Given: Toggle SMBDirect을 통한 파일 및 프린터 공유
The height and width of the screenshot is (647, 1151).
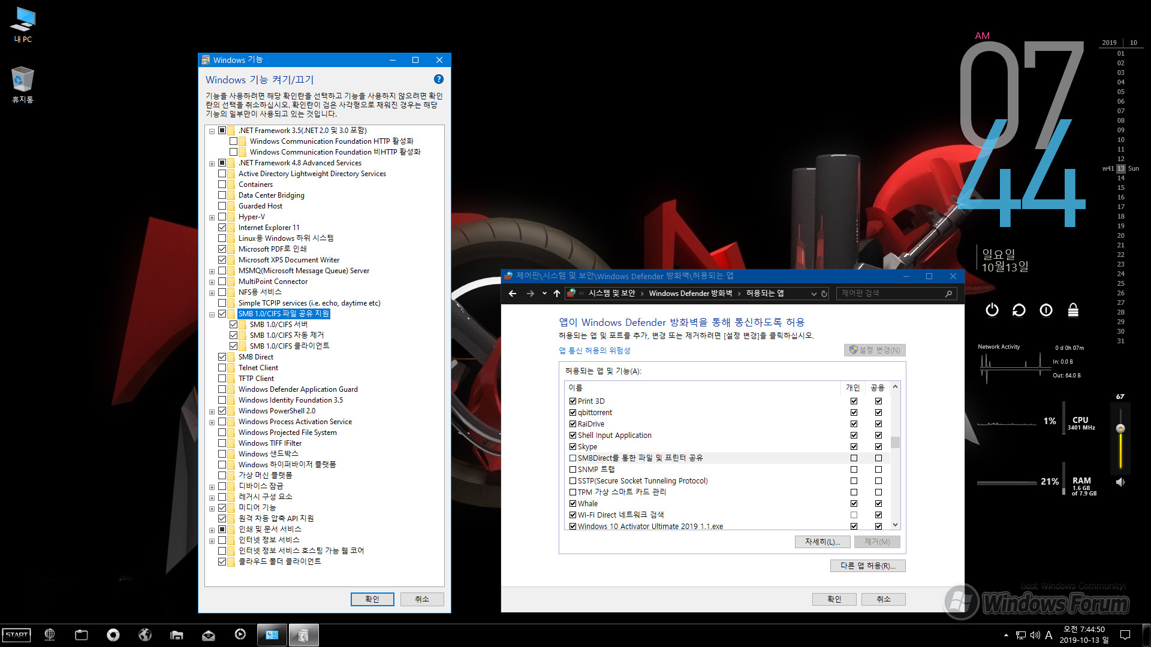Looking at the screenshot, I should coord(571,458).
